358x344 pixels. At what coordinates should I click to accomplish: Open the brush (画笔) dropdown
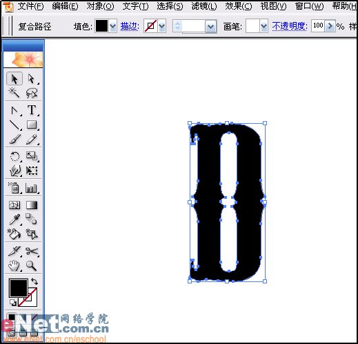pos(263,27)
